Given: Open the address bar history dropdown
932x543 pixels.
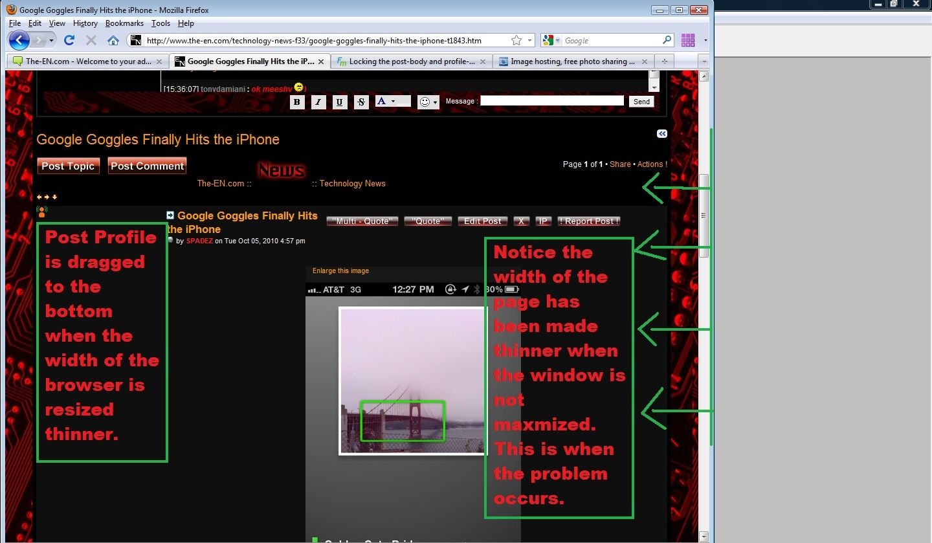Looking at the screenshot, I should (x=529, y=40).
